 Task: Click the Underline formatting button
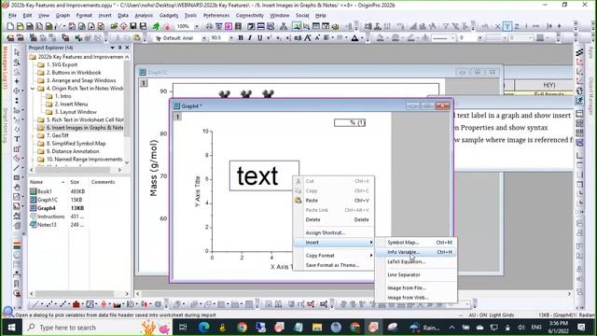point(259,37)
